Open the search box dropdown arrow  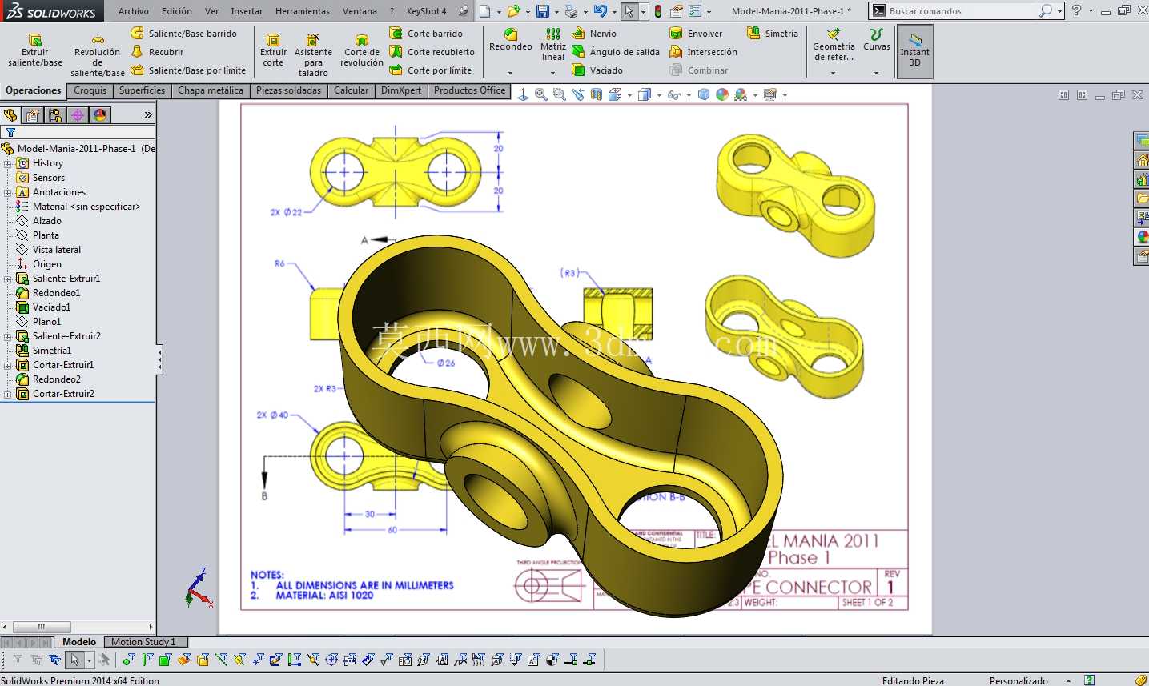click(x=1060, y=11)
